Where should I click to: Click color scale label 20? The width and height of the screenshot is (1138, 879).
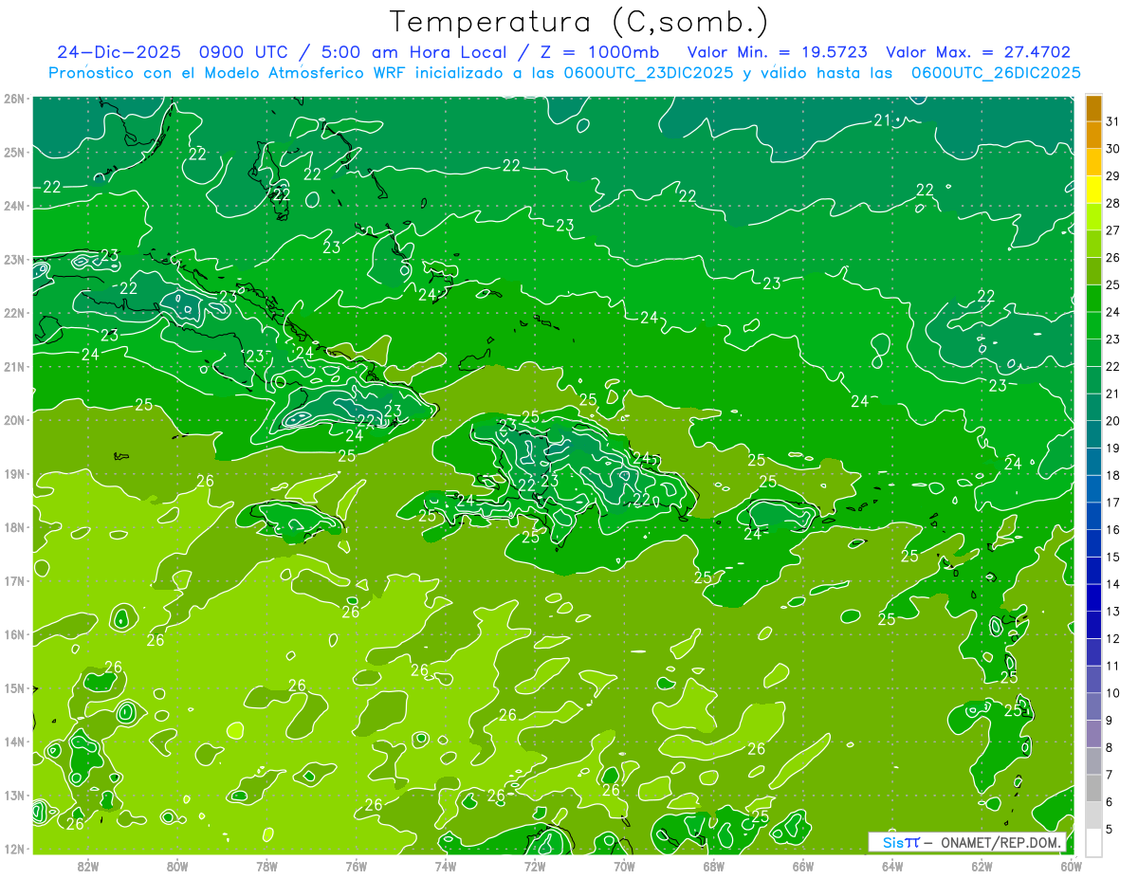1113,421
